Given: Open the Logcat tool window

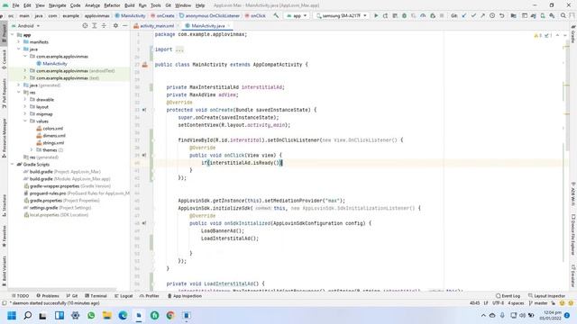Looking at the screenshot, I should tap(124, 296).
